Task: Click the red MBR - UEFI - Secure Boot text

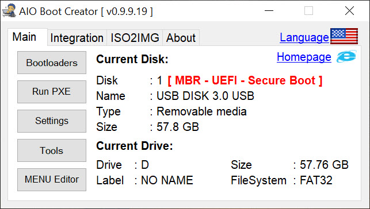Action: tap(245, 80)
